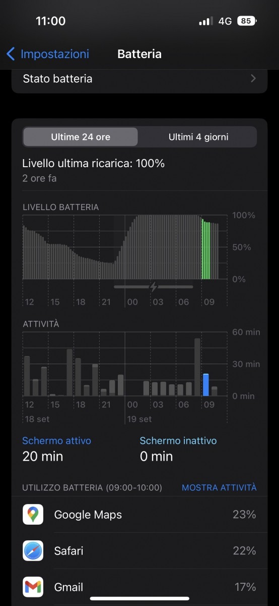Tap the 4G network indicator
Viewport: 279px width, 606px height.
[x=225, y=21]
